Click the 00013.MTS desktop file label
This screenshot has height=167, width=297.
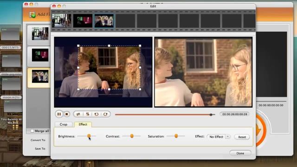10,47
